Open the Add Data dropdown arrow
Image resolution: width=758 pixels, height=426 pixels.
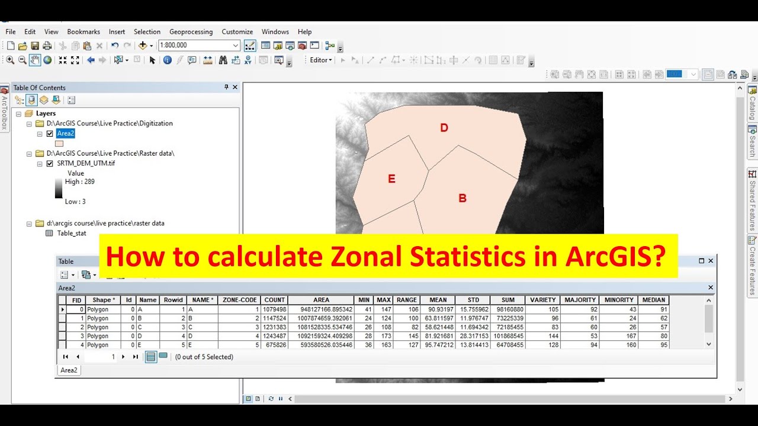(151, 46)
